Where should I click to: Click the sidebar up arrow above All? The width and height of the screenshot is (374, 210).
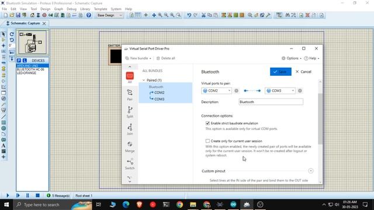[130, 67]
